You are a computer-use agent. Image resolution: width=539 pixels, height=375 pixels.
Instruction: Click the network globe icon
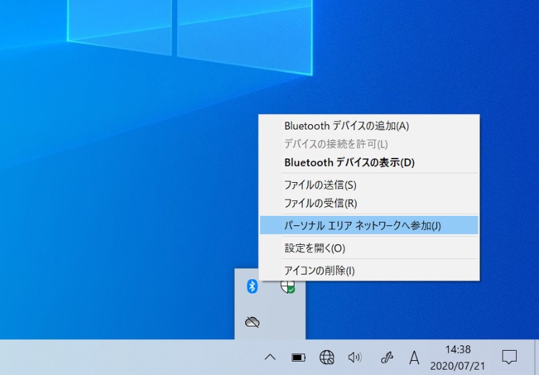[x=327, y=357]
